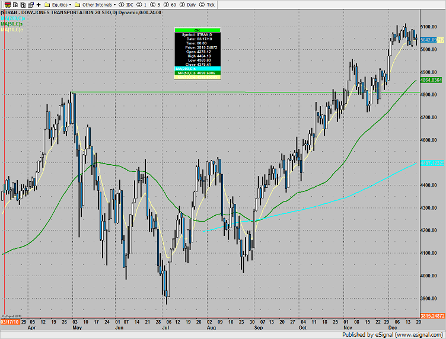This screenshot has width=446, height=339.
Task: Select the IDC symbol button
Action: click(x=126, y=5)
